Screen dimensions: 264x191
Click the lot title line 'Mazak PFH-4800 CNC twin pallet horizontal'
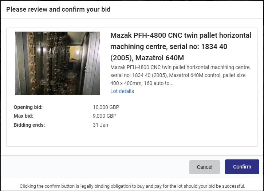(181, 36)
